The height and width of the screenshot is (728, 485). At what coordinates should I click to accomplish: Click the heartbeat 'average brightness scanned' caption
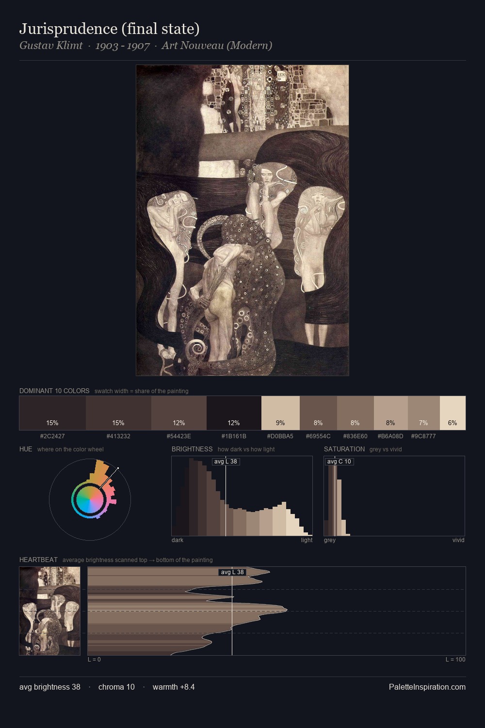click(x=138, y=560)
